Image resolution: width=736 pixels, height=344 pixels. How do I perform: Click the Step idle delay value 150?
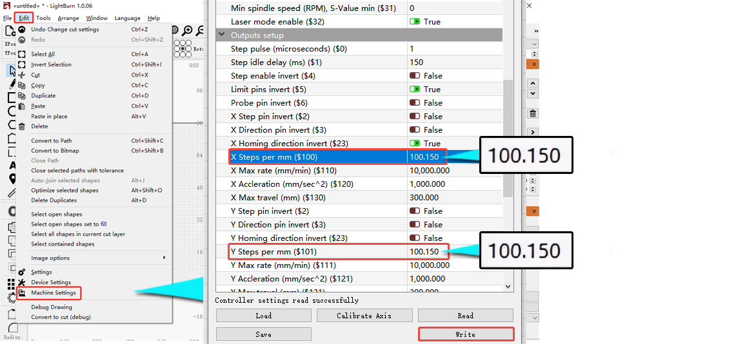tap(416, 62)
